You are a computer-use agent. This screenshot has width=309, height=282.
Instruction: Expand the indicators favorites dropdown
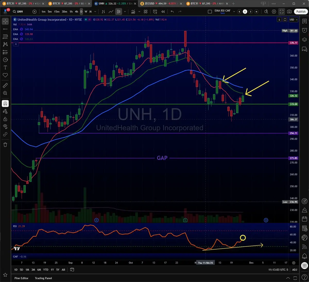(139, 12)
